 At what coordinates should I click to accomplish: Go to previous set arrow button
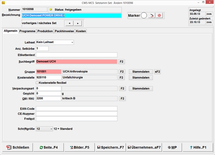[x=70, y=23]
